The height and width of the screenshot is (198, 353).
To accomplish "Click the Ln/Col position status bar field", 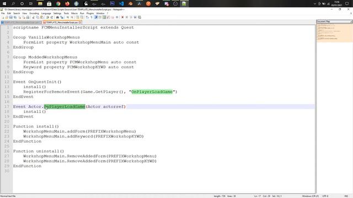I will [268, 196].
